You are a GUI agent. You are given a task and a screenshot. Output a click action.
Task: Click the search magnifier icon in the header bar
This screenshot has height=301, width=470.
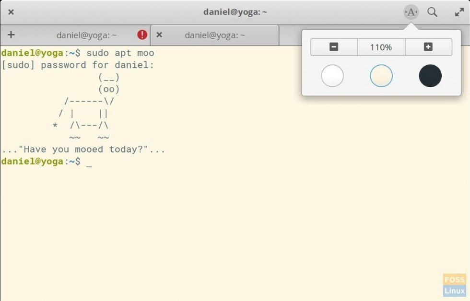tap(433, 12)
